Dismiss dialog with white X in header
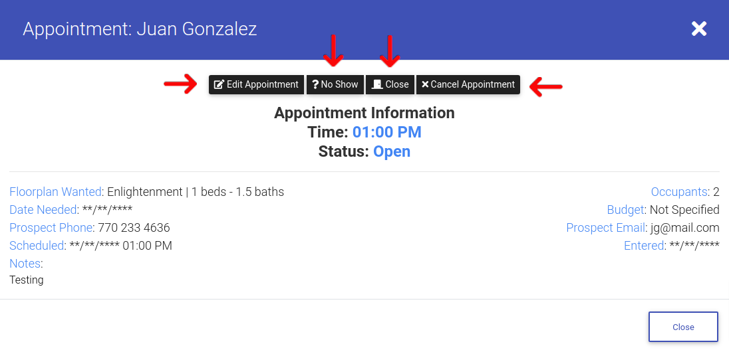 (699, 29)
